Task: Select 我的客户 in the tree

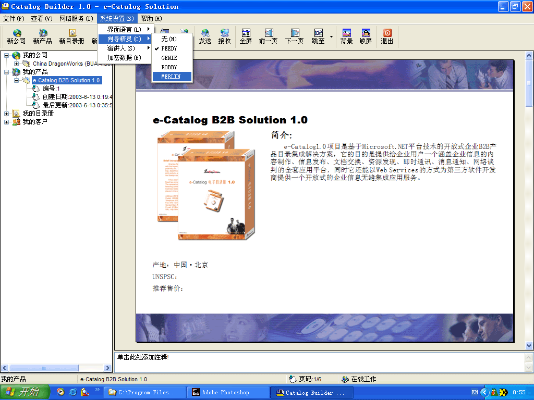Action: click(x=35, y=122)
